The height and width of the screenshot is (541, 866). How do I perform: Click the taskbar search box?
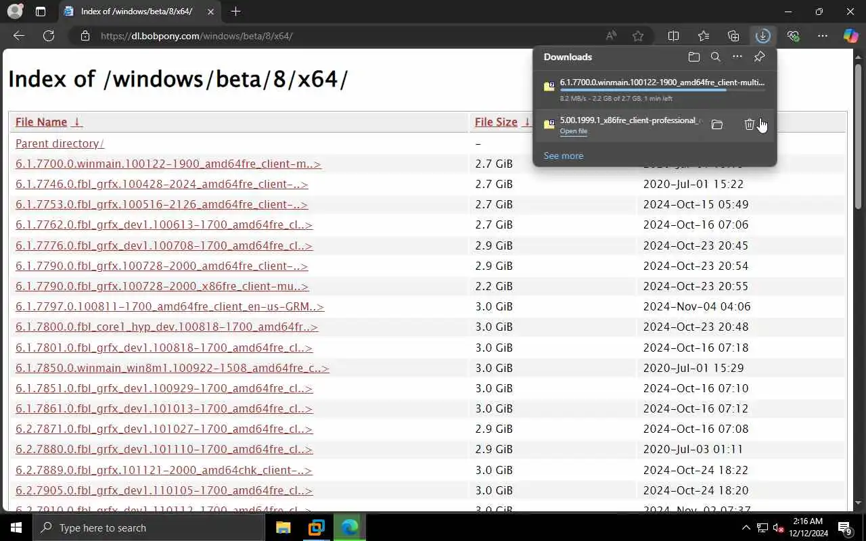pyautogui.click(x=149, y=527)
